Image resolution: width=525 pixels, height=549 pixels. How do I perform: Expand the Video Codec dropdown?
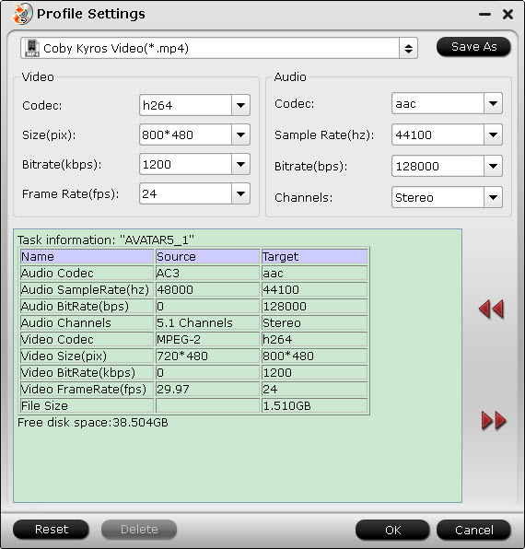tap(240, 105)
